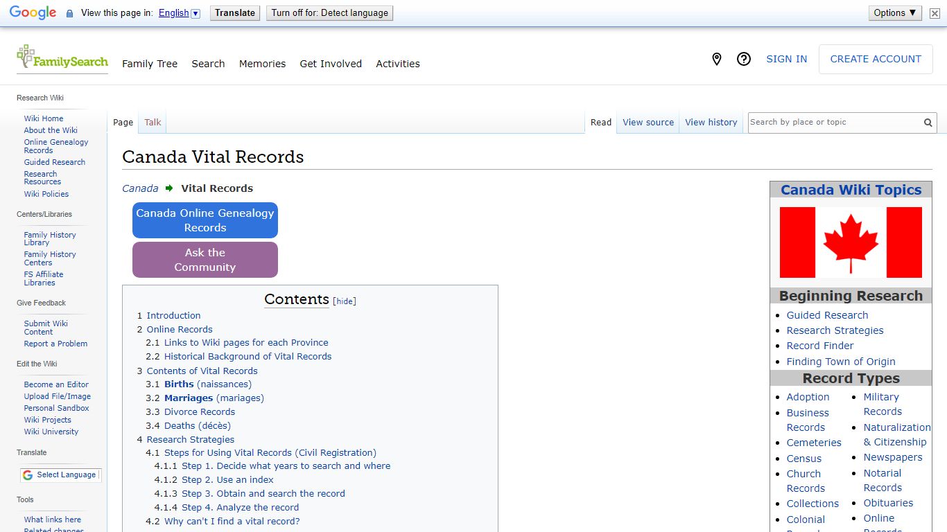This screenshot has width=947, height=532.
Task: Open Wiki Policies link
Action: click(46, 194)
